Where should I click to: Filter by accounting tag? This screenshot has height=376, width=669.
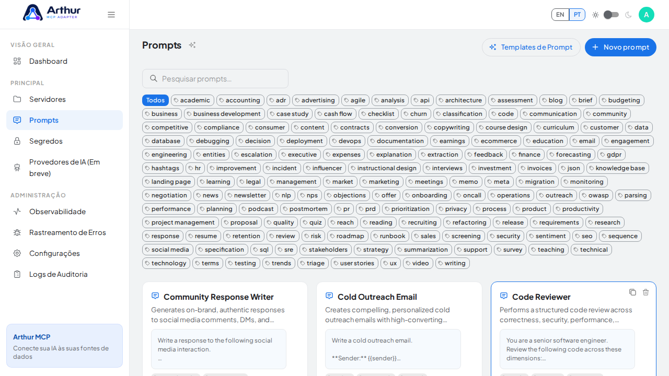(x=240, y=100)
